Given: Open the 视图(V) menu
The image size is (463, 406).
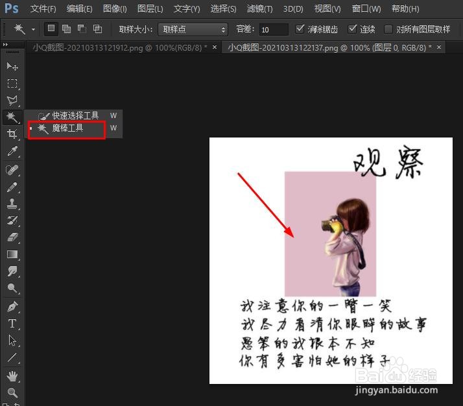Looking at the screenshot, I should [x=327, y=8].
